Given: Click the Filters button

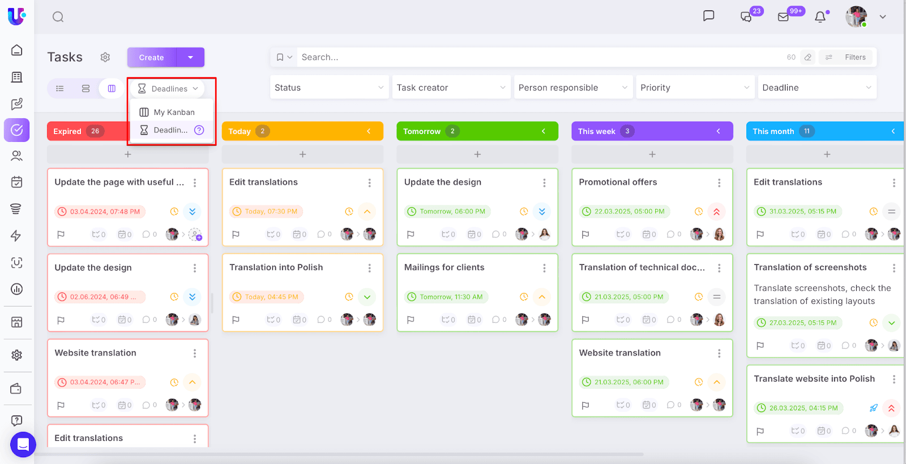Looking at the screenshot, I should tap(847, 57).
